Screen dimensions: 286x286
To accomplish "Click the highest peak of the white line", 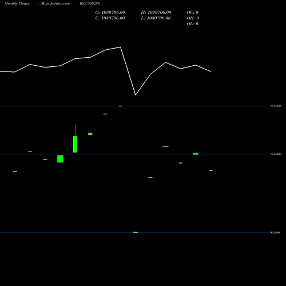I will click(x=120, y=47).
